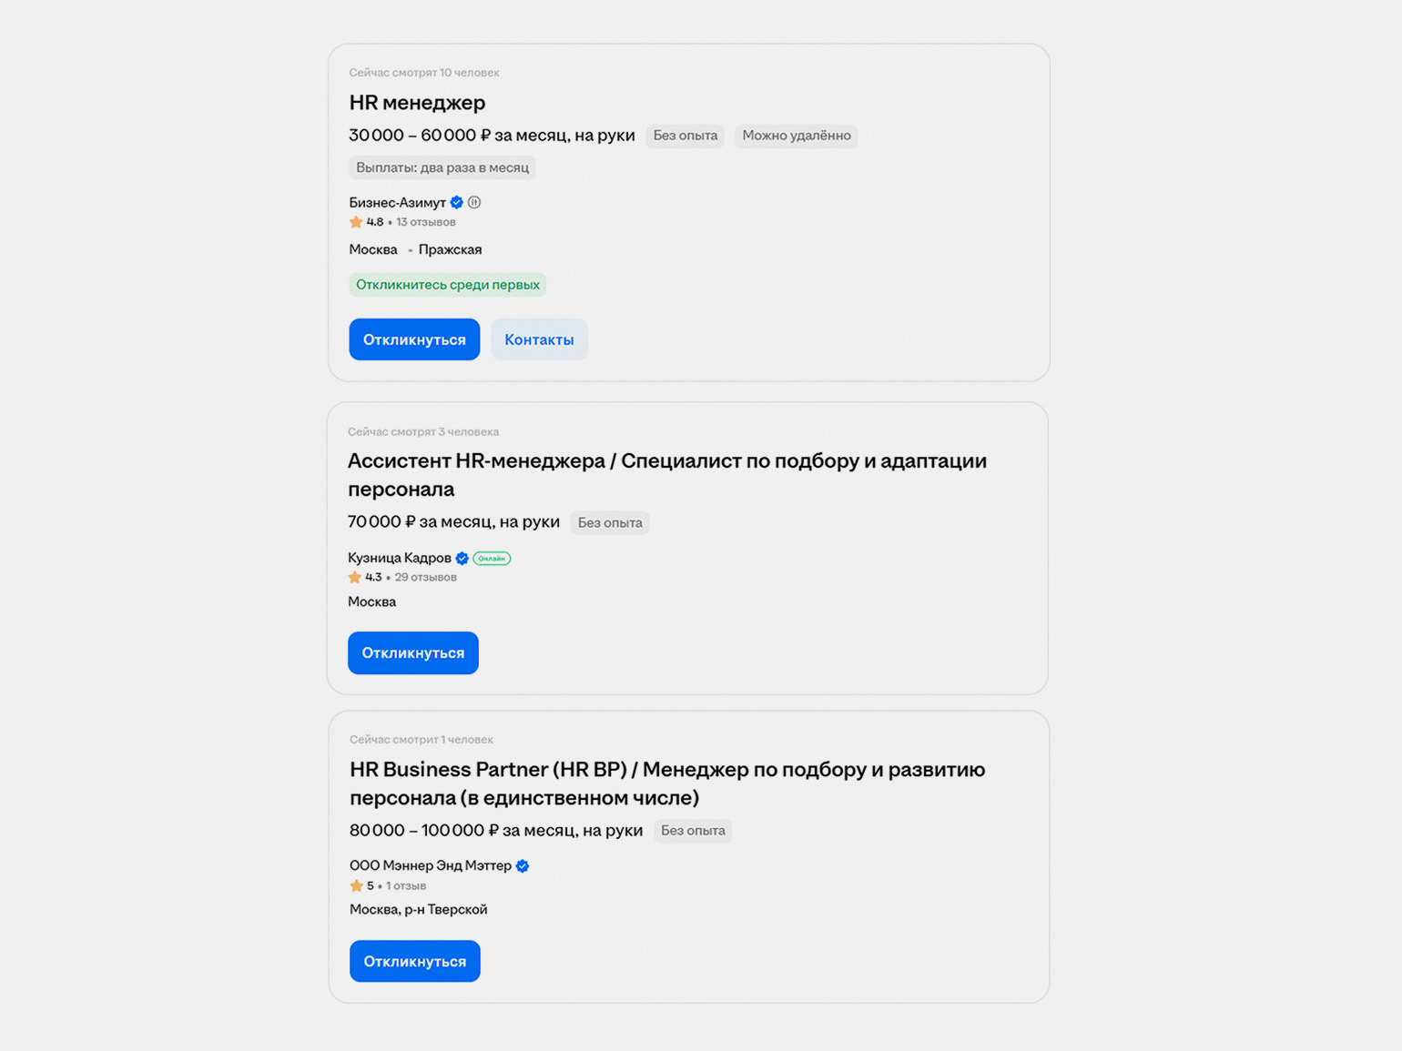Open the 13 отзывов reviews link

coord(426,222)
